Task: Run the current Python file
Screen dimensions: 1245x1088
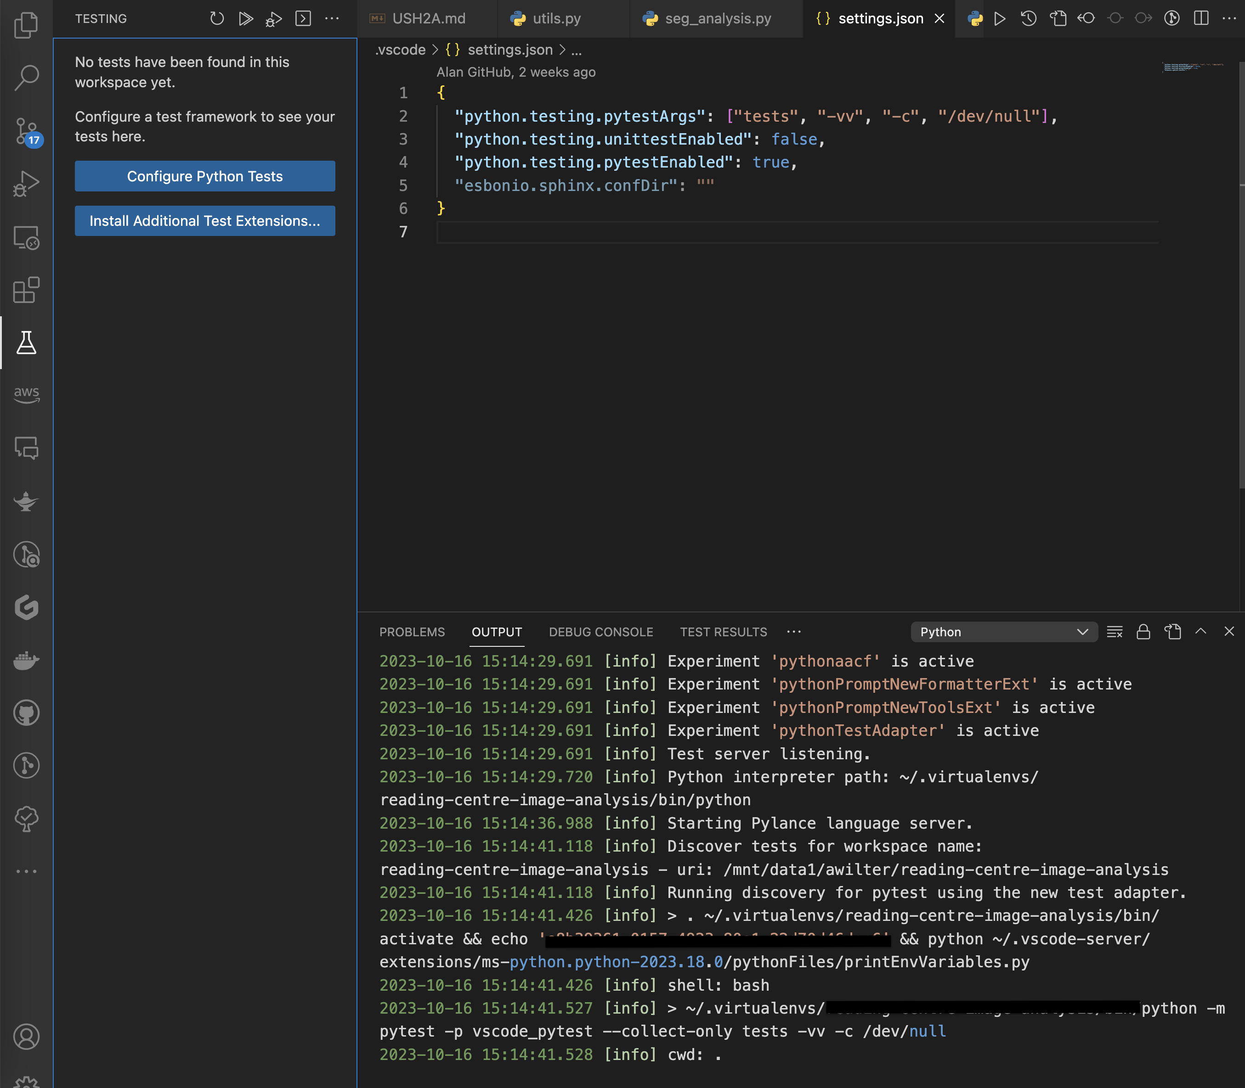Action: 999,18
